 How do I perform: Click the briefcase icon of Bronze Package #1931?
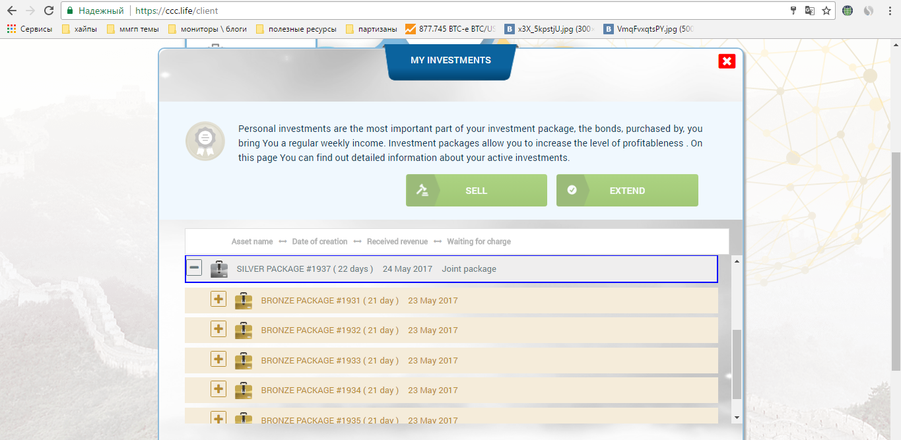244,301
